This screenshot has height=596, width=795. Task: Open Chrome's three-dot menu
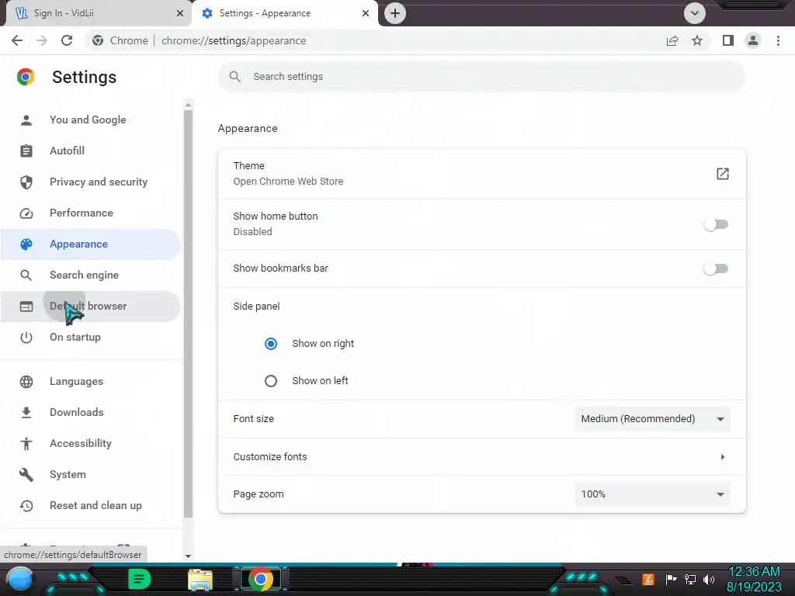[778, 40]
